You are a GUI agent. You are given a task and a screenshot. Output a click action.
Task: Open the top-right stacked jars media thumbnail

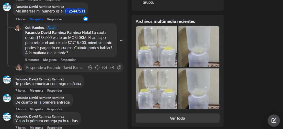pyautogui.click(x=199, y=47)
